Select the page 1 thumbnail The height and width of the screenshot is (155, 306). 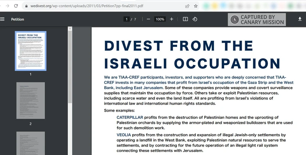pos(31,51)
